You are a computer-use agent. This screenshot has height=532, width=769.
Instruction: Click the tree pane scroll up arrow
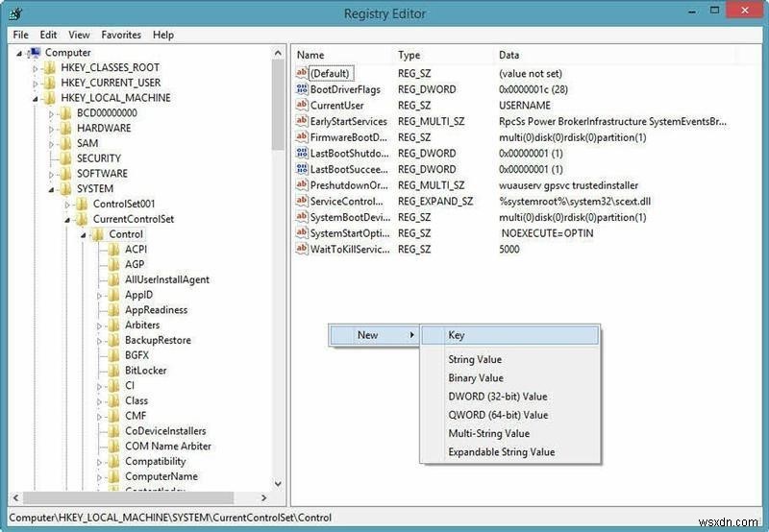(278, 53)
